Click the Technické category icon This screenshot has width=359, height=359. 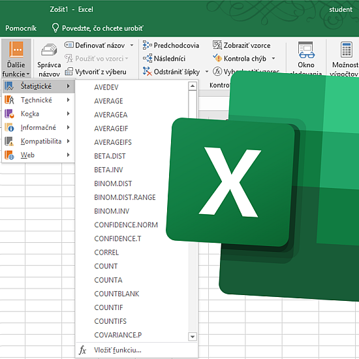pos(9,100)
